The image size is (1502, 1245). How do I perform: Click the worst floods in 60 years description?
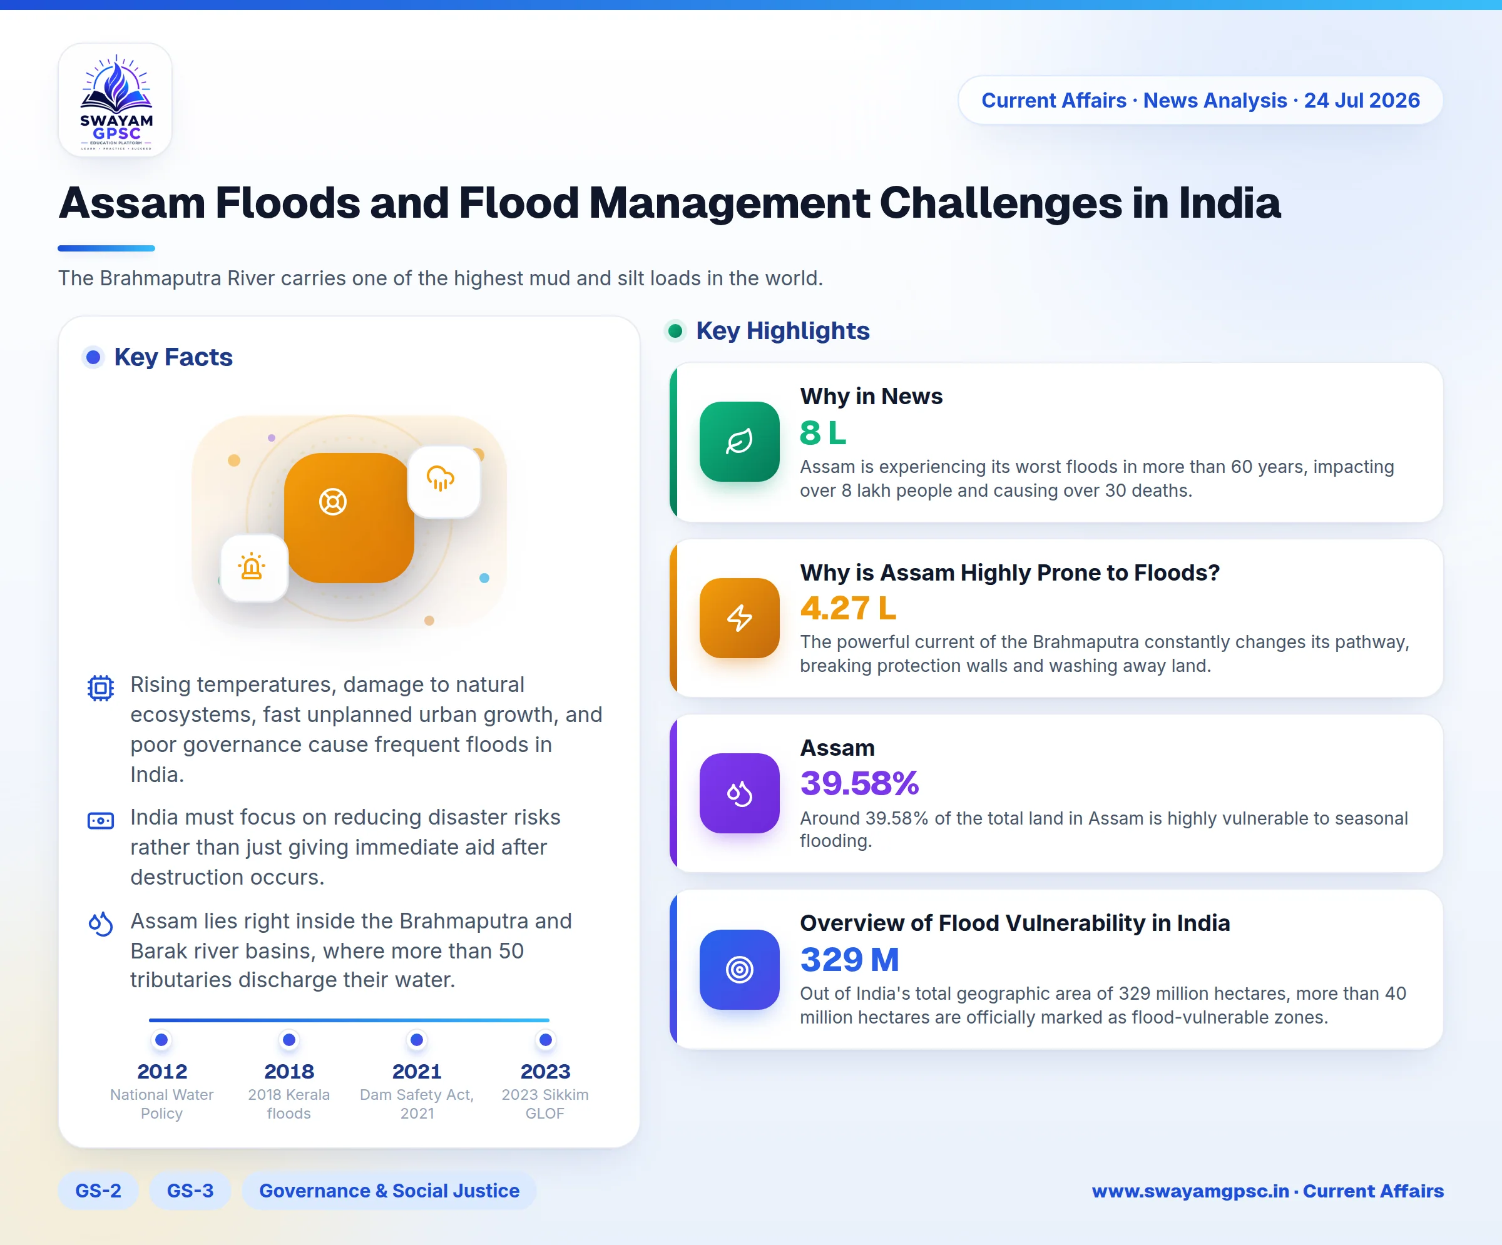(1096, 479)
